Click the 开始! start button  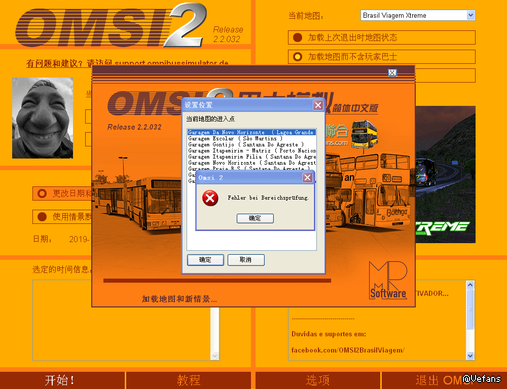[x=62, y=380]
